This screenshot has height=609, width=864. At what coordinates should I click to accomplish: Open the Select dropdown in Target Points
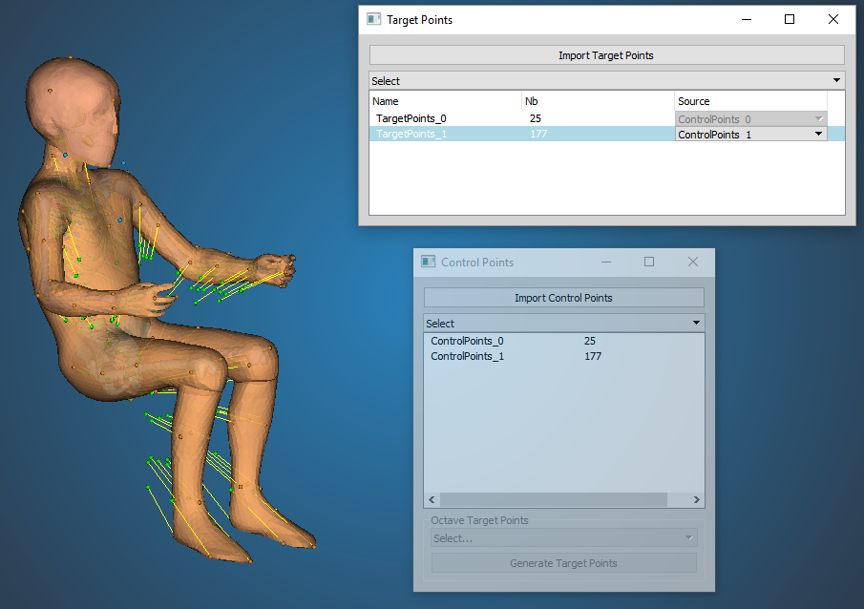606,81
